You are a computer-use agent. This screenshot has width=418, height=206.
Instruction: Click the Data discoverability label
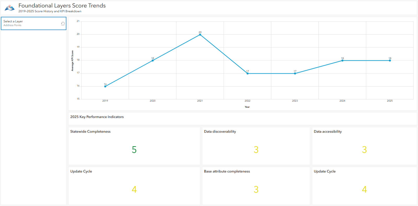220,132
